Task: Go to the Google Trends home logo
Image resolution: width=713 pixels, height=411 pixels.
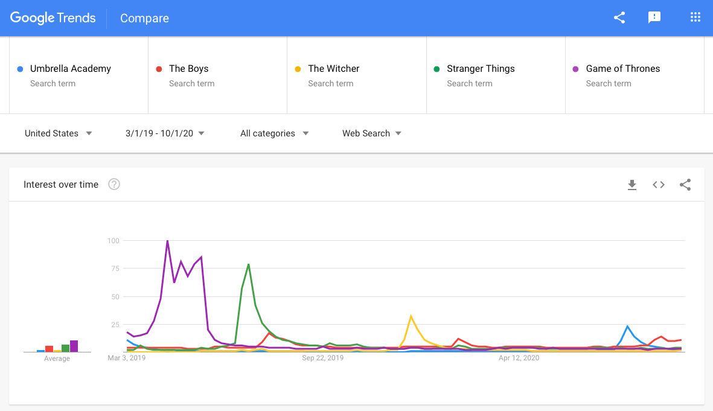Action: point(53,18)
